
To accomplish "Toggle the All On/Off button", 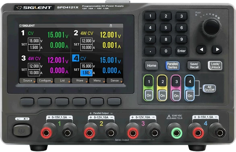I will (x=209, y=89).
